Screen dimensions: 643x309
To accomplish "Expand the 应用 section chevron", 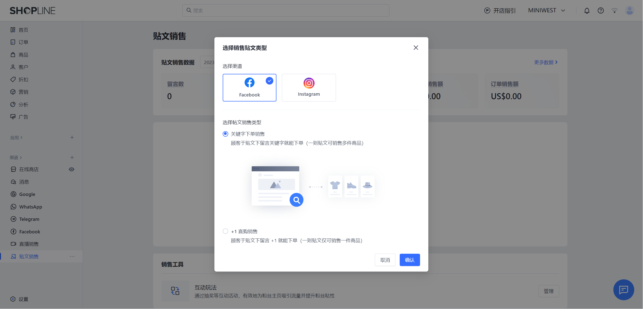I will click(21, 137).
